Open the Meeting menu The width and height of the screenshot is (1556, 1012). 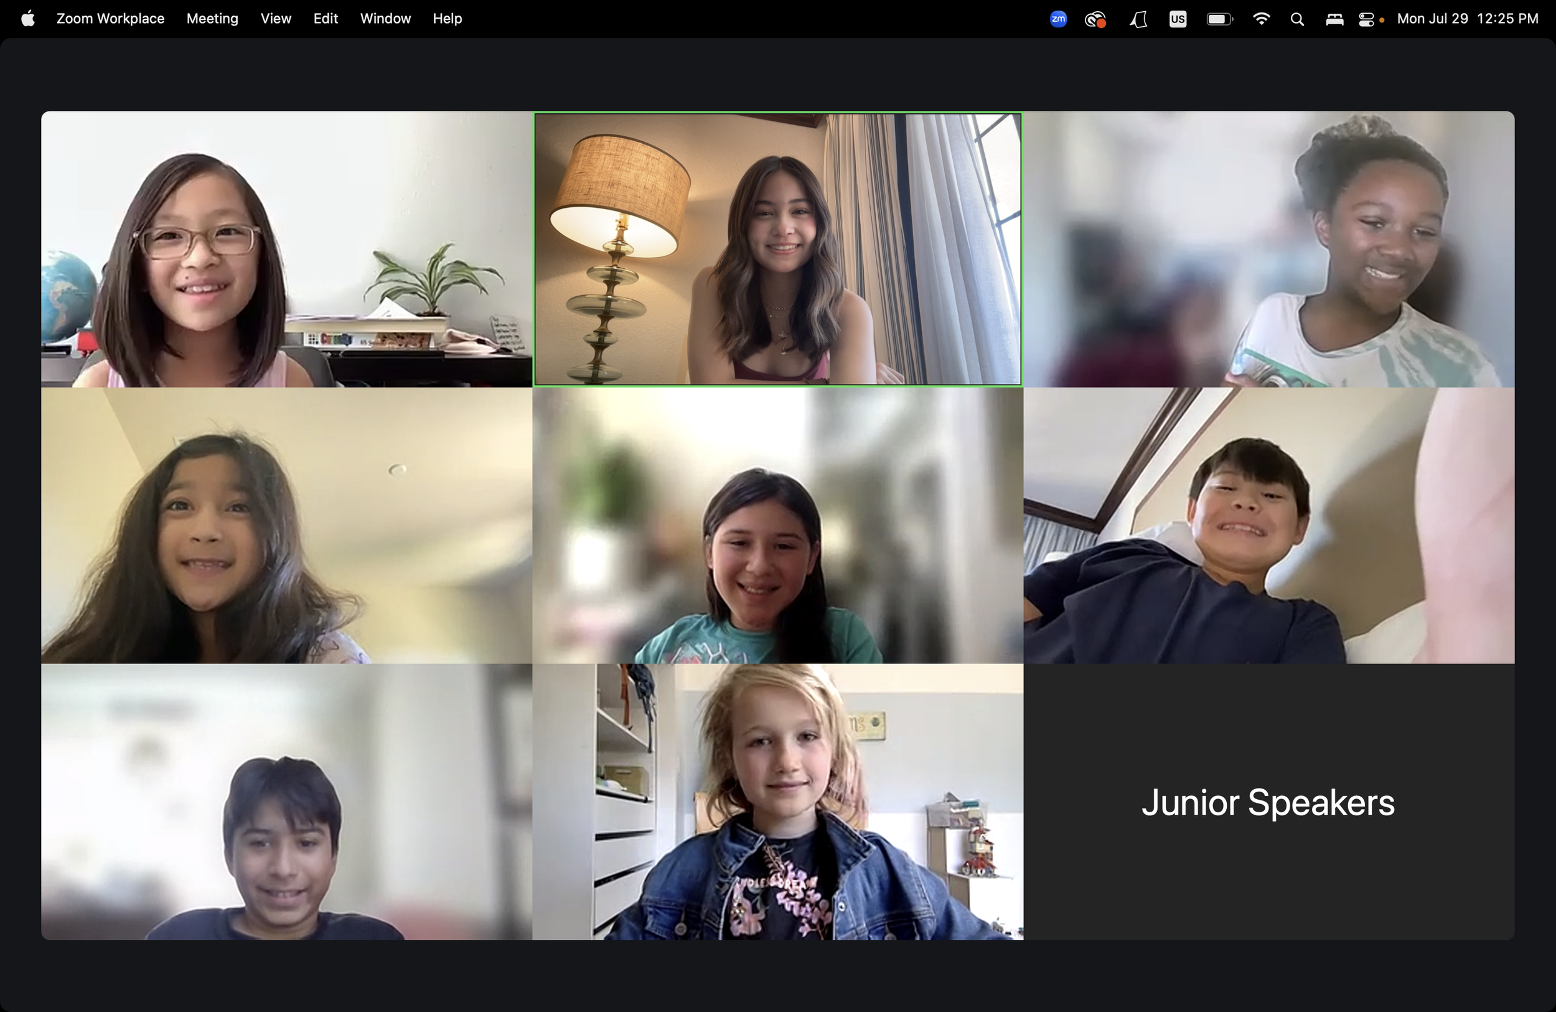tap(212, 19)
